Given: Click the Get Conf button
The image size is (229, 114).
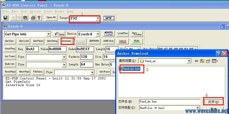Looking at the screenshot, I should coord(24,41).
